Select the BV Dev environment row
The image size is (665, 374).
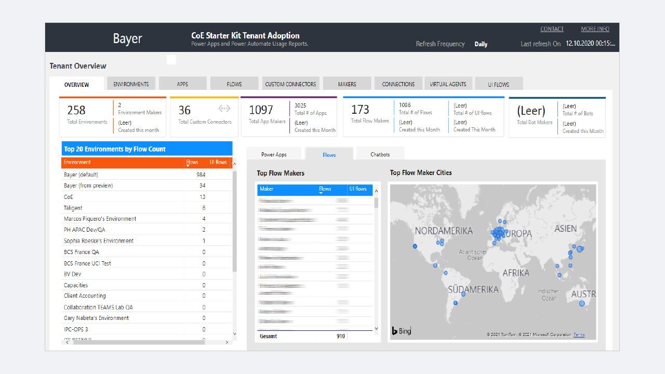(146, 274)
